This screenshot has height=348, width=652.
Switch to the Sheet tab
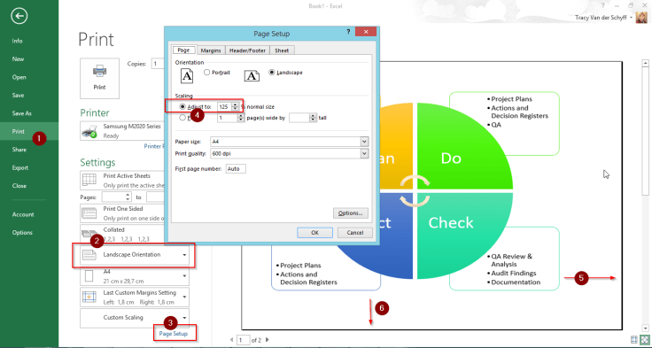pyautogui.click(x=282, y=50)
